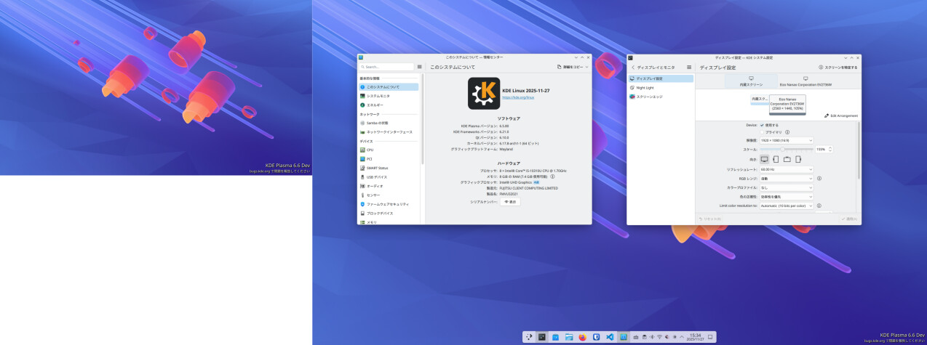Viewport: 927px width, 345px height.
Task: Launch Visual Studio Code from the panel
Action: point(609,337)
